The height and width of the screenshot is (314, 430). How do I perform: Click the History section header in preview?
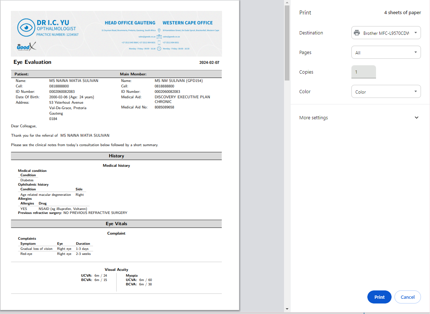(x=116, y=156)
